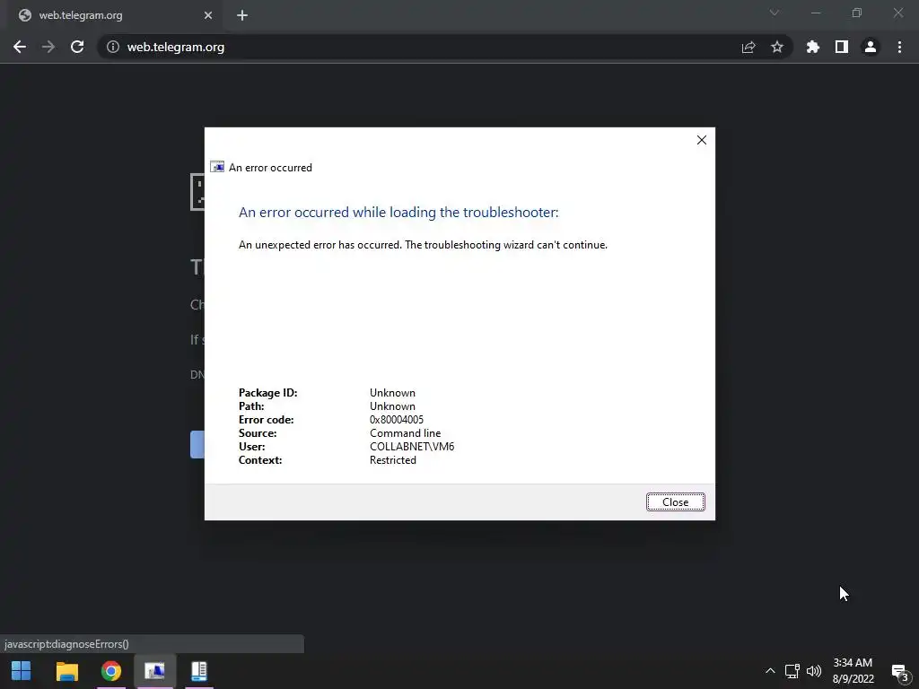Bookmark this page with the star icon

click(777, 47)
